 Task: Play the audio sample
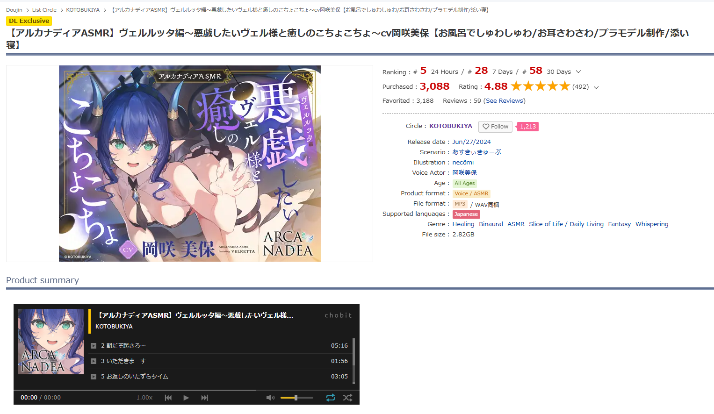coord(186,398)
